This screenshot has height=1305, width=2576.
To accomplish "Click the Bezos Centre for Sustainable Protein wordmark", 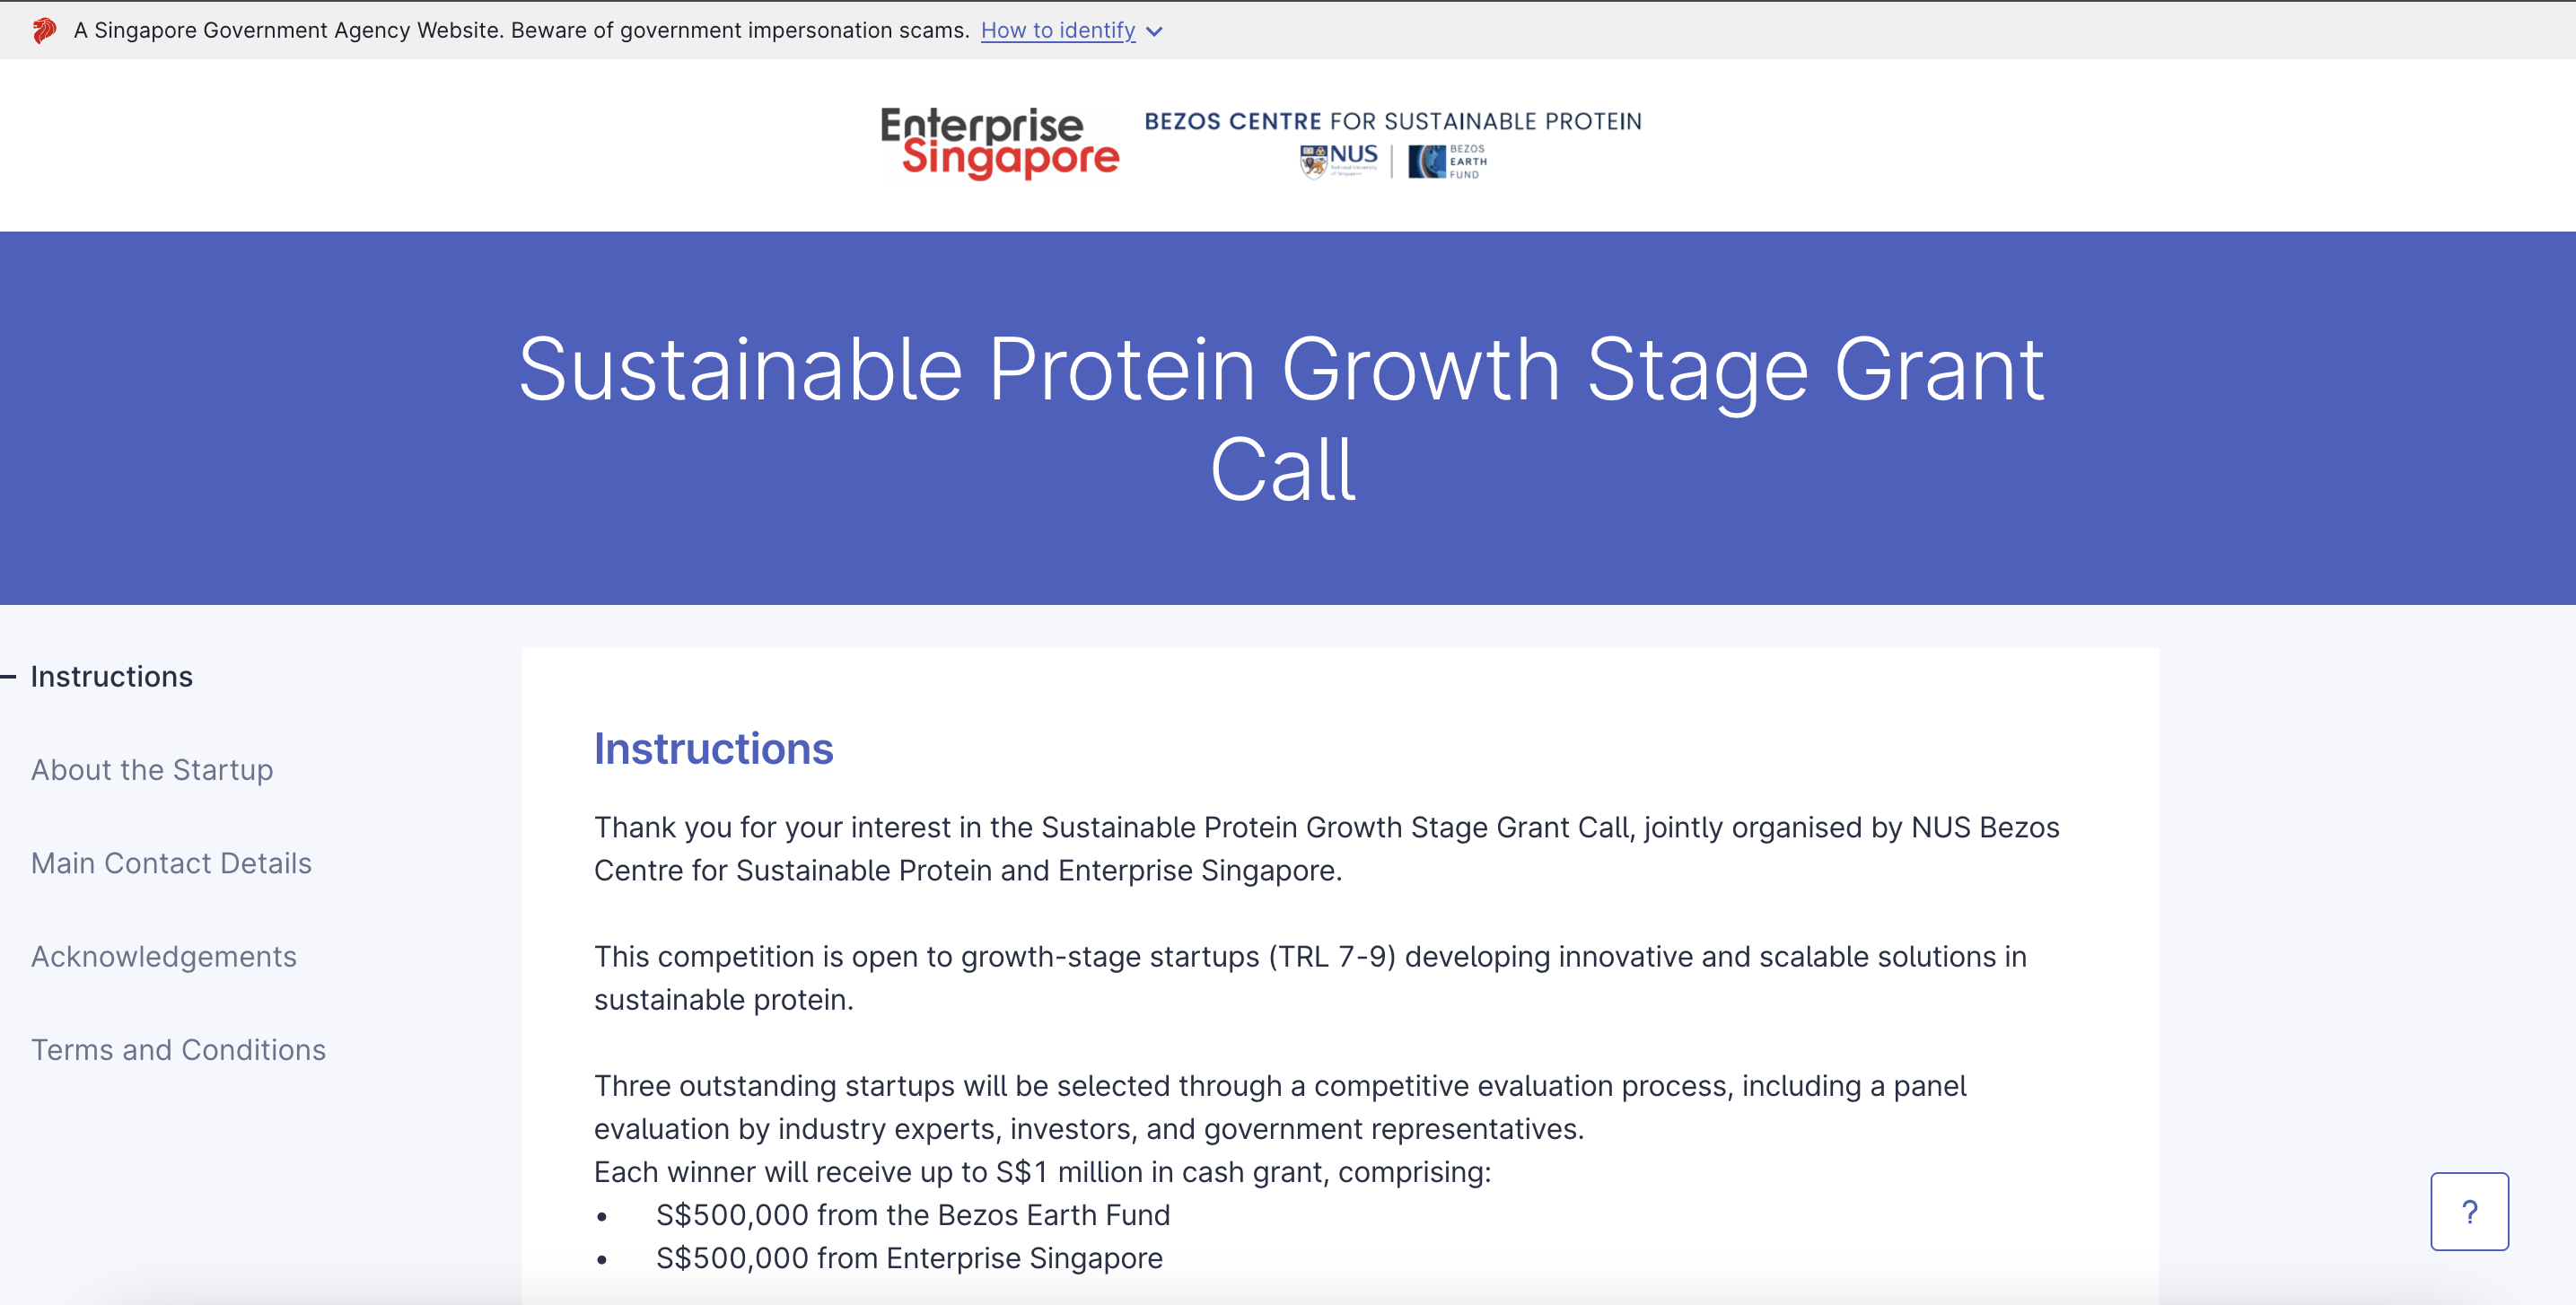I will 1392,122.
